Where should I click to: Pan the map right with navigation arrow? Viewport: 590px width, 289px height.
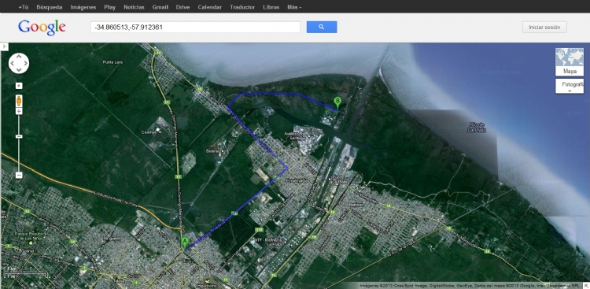click(26, 63)
